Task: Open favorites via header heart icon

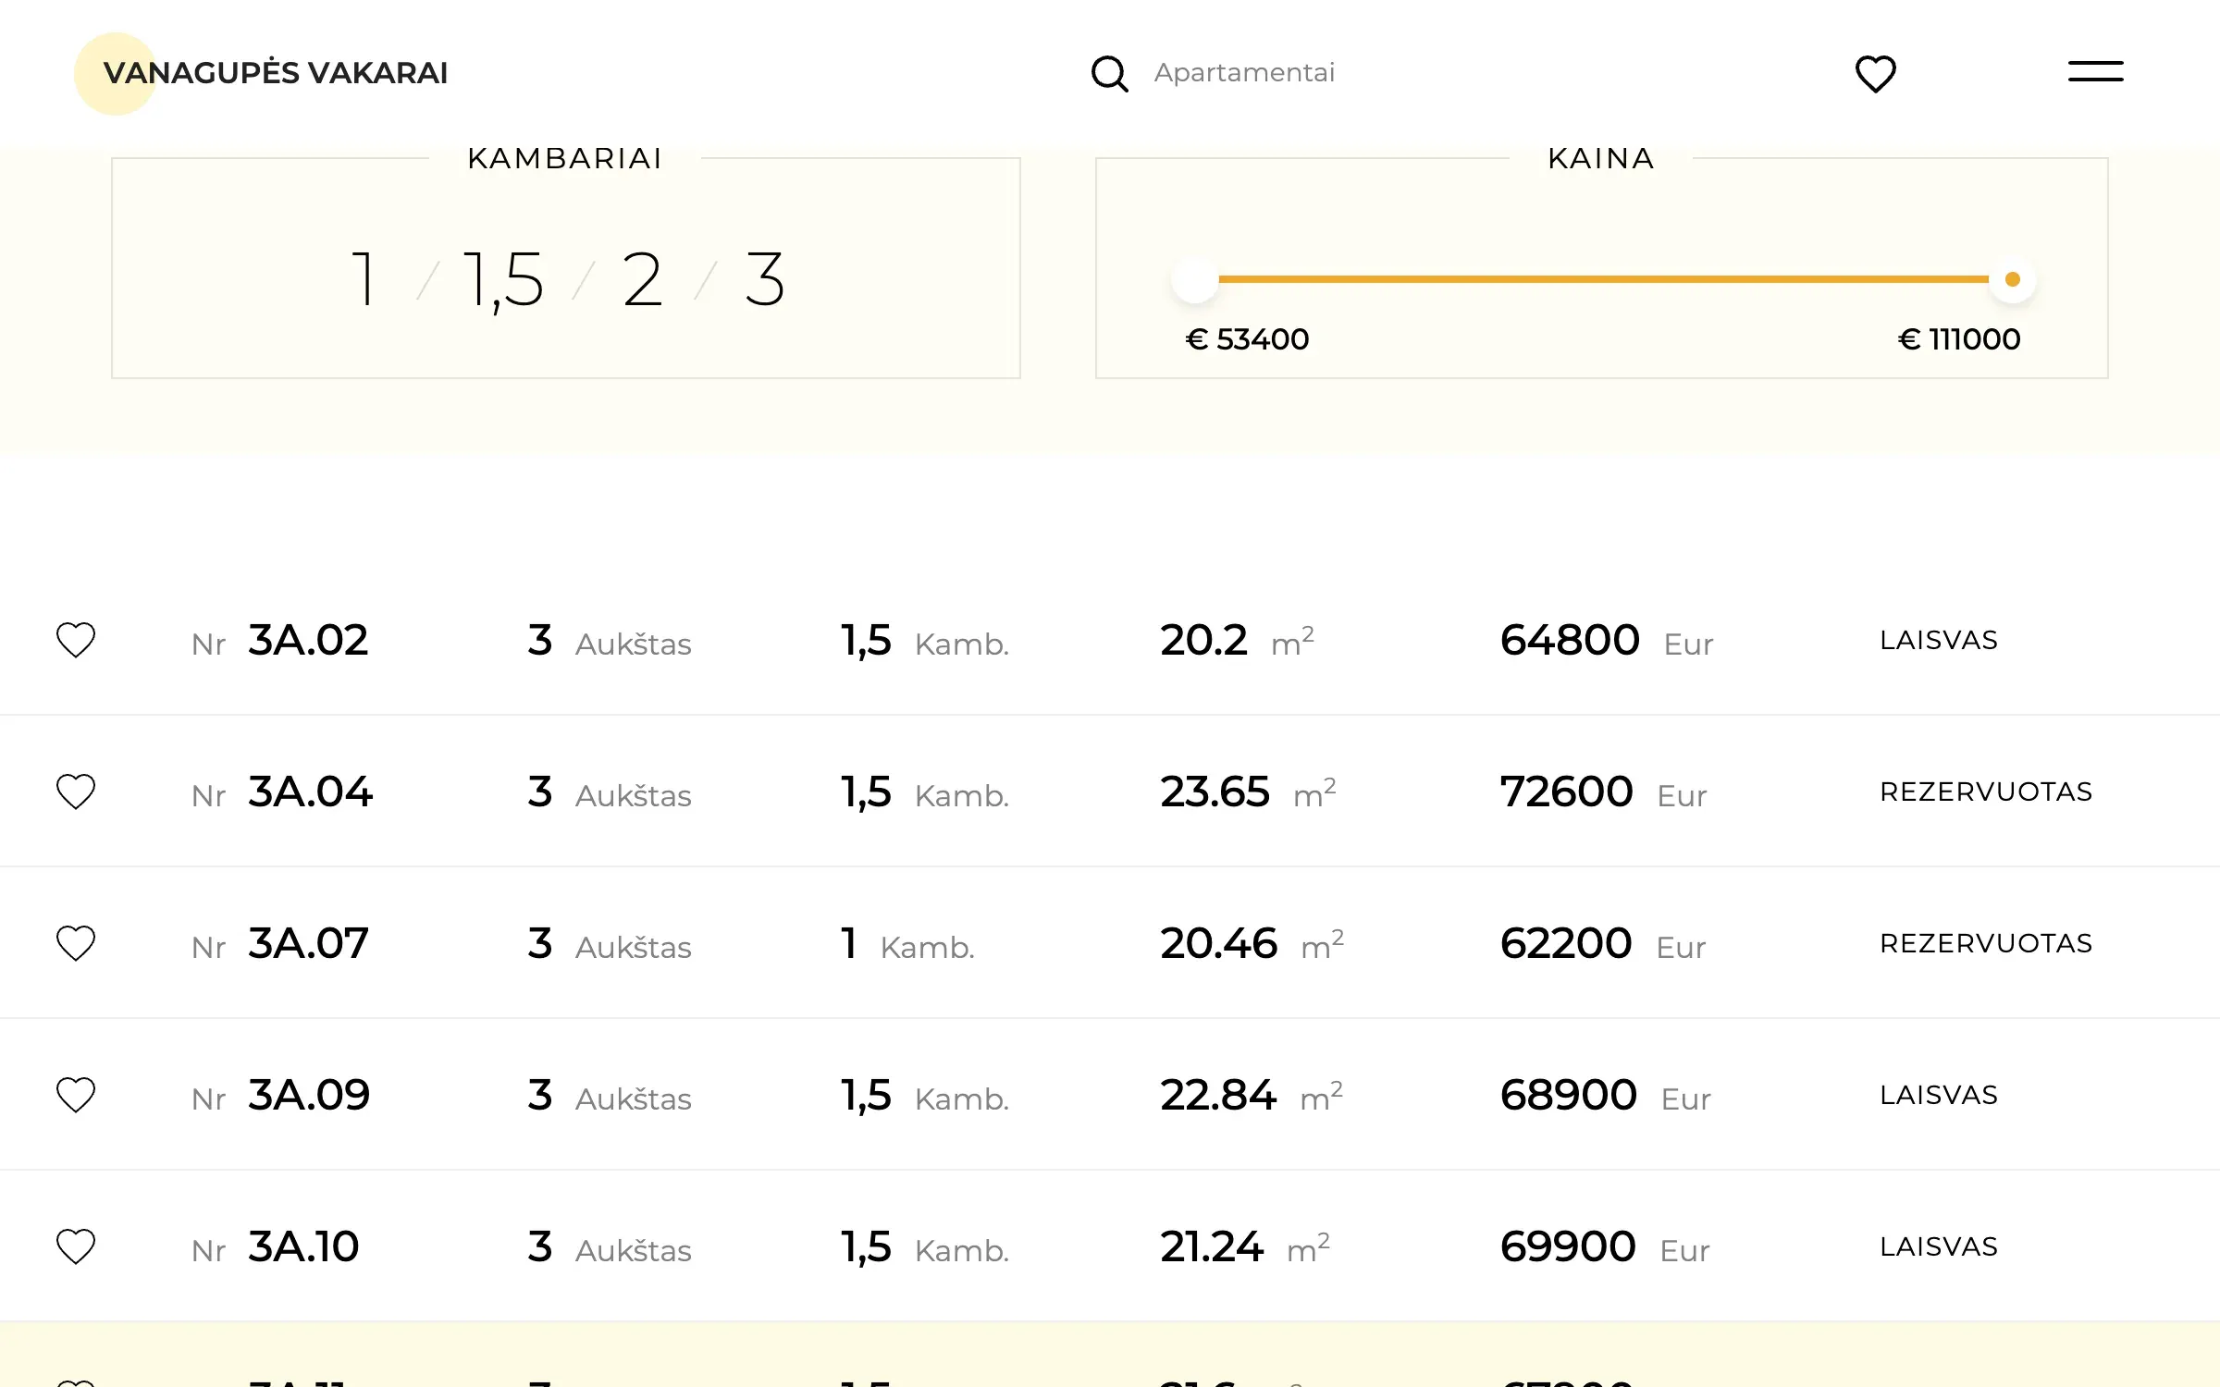Action: (1876, 74)
